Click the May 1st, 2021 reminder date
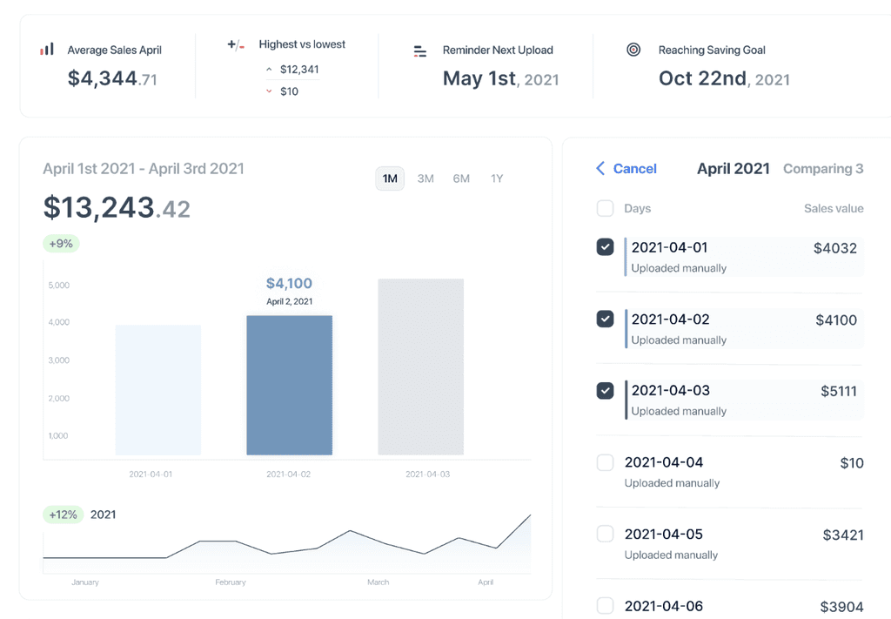891x619 pixels. [x=500, y=78]
